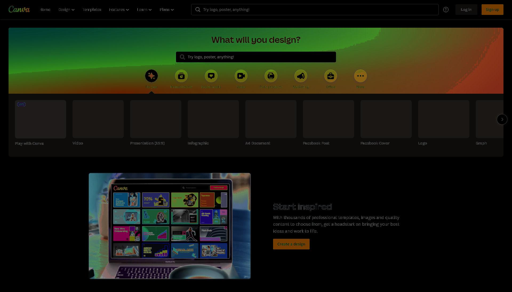Click the Graph card label
512x292 pixels.
click(481, 143)
